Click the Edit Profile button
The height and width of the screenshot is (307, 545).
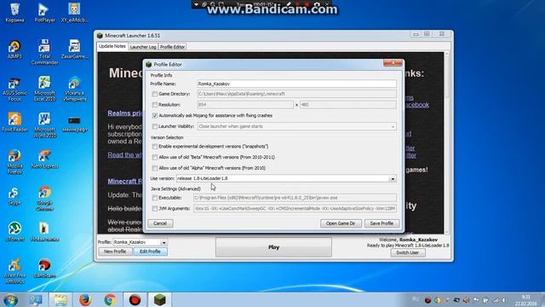150,252
